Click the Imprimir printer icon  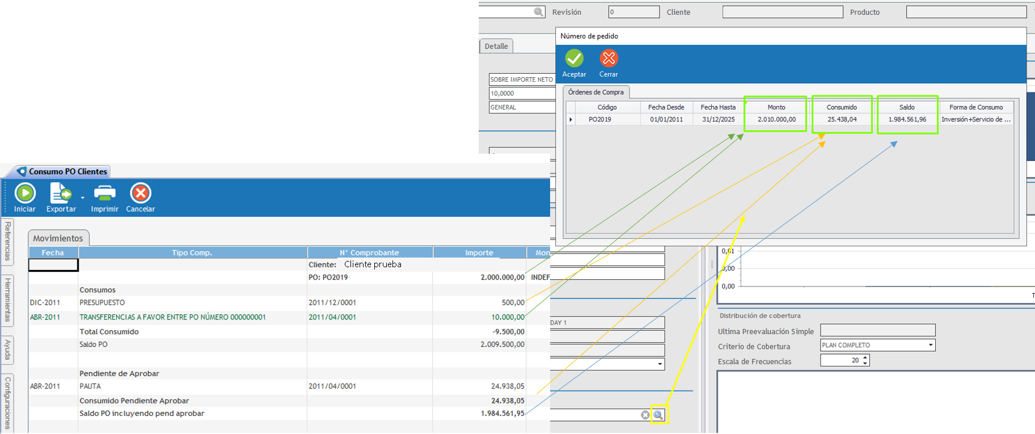[105, 193]
